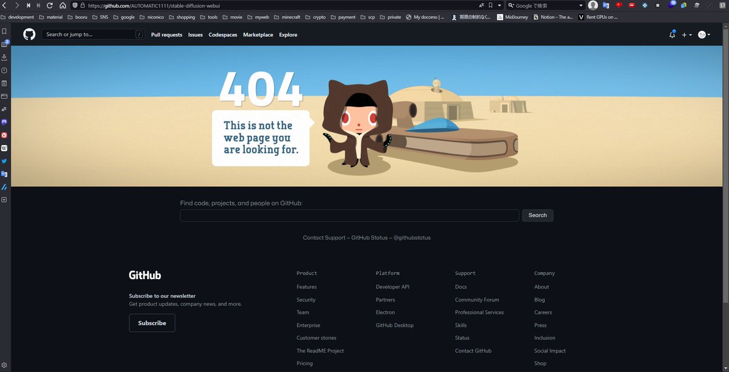Go to the browser home page

pos(63,5)
